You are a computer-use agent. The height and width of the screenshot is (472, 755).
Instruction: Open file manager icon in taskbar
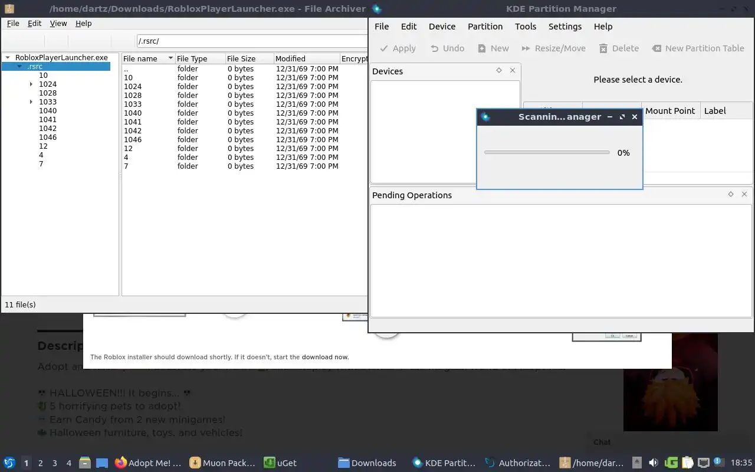pos(84,463)
